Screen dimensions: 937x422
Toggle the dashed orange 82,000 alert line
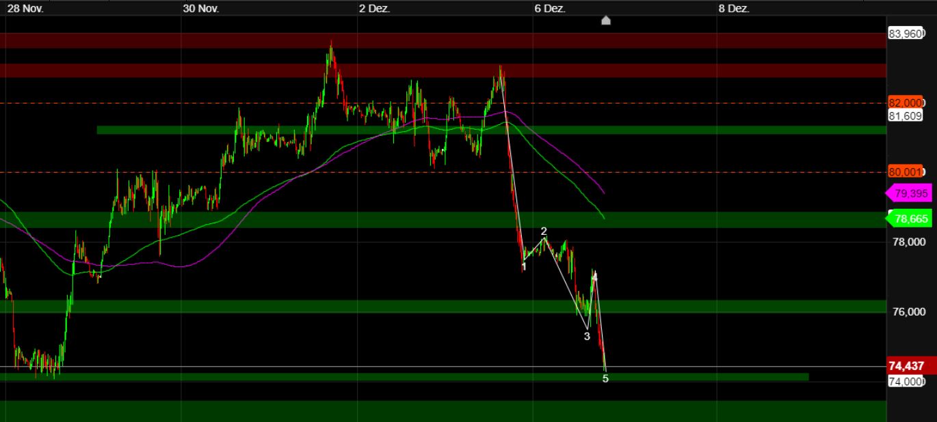click(274, 103)
